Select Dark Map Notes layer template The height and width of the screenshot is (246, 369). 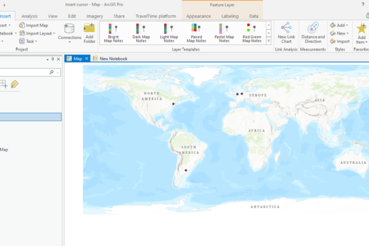[141, 33]
